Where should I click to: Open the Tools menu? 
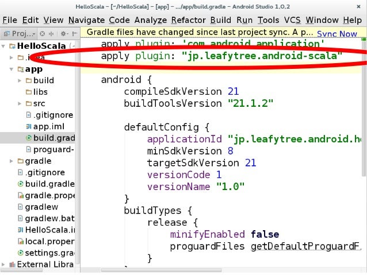[x=268, y=20]
